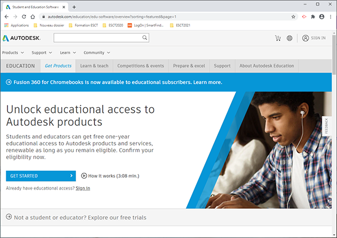Viewport: 337px width, 238px height.
Task: Click the scrollbar down arrow
Action: coord(334,235)
